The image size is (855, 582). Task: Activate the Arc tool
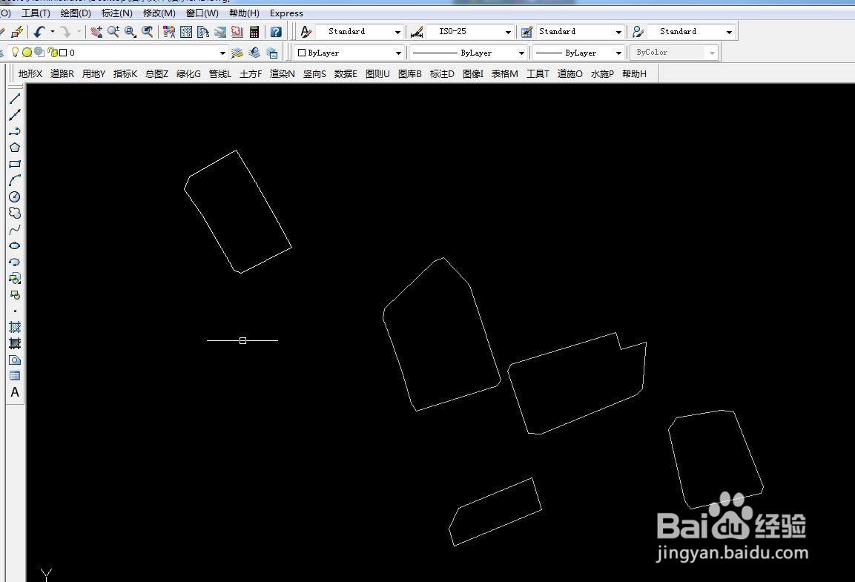15,180
